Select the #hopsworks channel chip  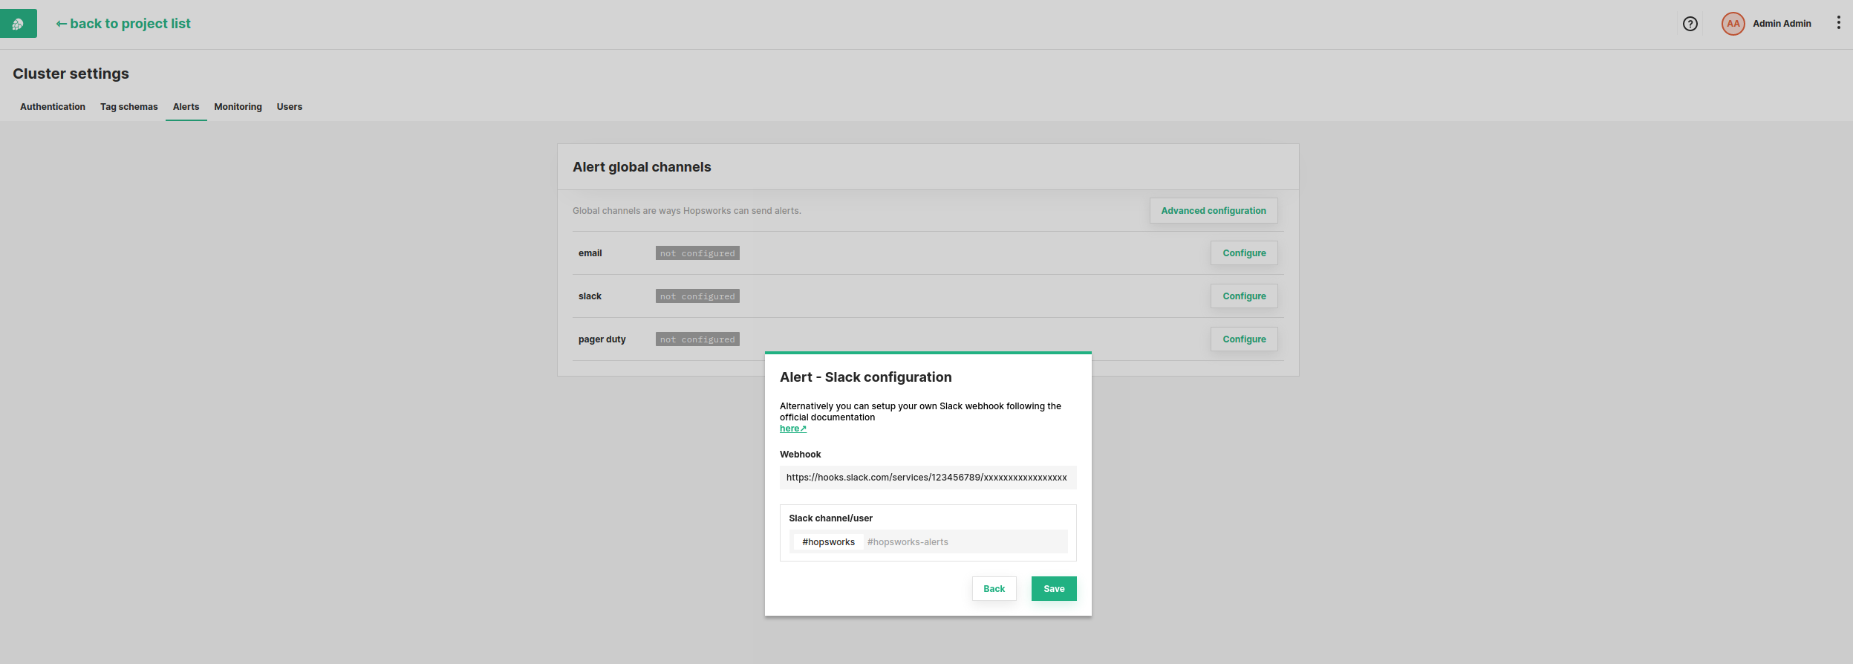(828, 542)
